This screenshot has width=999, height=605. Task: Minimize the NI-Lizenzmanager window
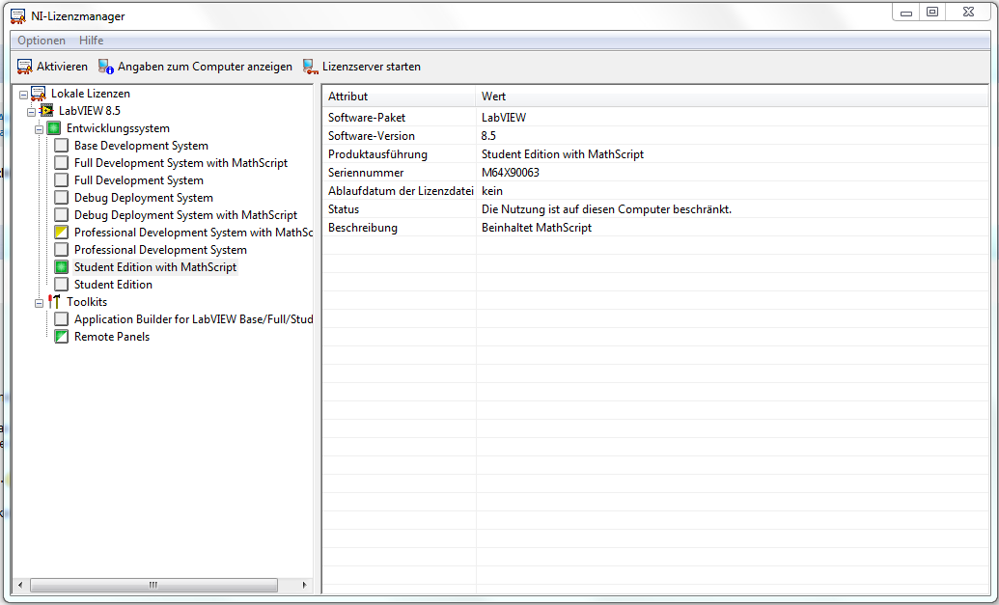tap(906, 13)
